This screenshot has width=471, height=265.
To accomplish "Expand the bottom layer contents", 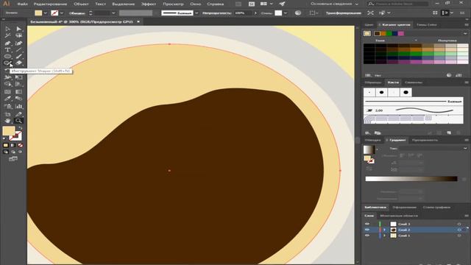I will (x=385, y=236).
